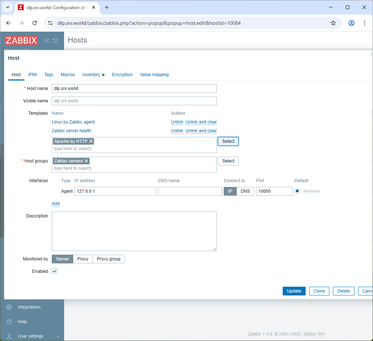The height and width of the screenshot is (341, 373).
Task: Unlink the Zabbix server health template
Action: (177, 131)
